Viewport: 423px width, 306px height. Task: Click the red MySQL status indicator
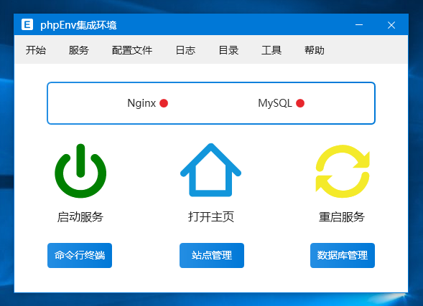pos(300,103)
